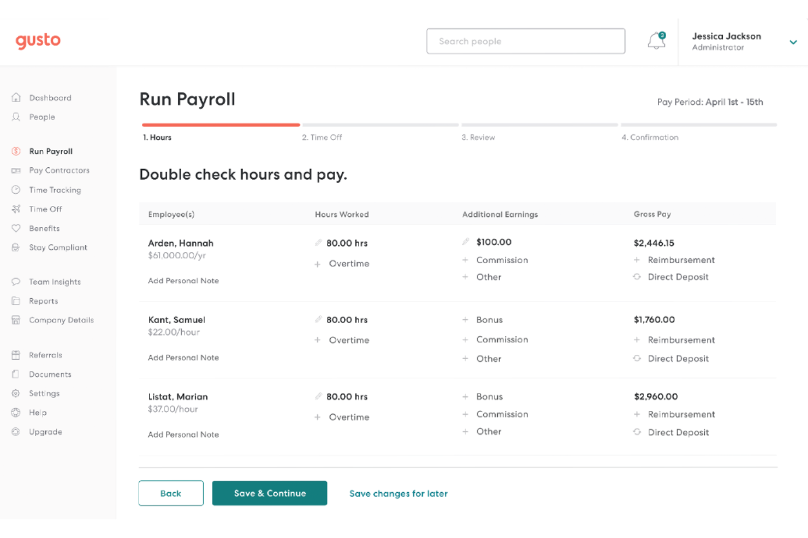This screenshot has width=808, height=538.
Task: Open Pay Contractors in the sidebar
Action: pos(59,171)
